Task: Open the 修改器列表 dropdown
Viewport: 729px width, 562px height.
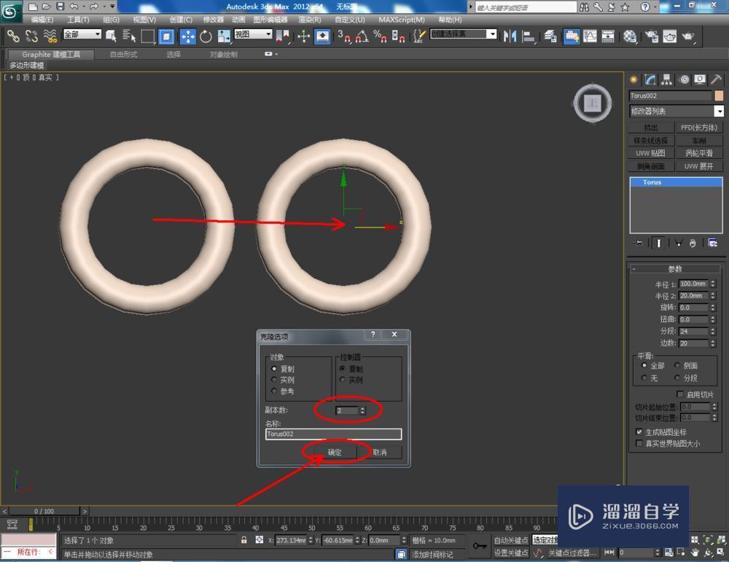Action: [x=718, y=111]
